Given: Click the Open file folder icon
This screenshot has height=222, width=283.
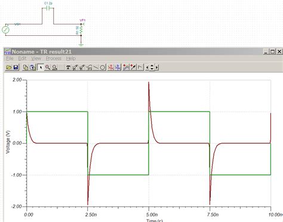Looking at the screenshot, I should 8,67.
